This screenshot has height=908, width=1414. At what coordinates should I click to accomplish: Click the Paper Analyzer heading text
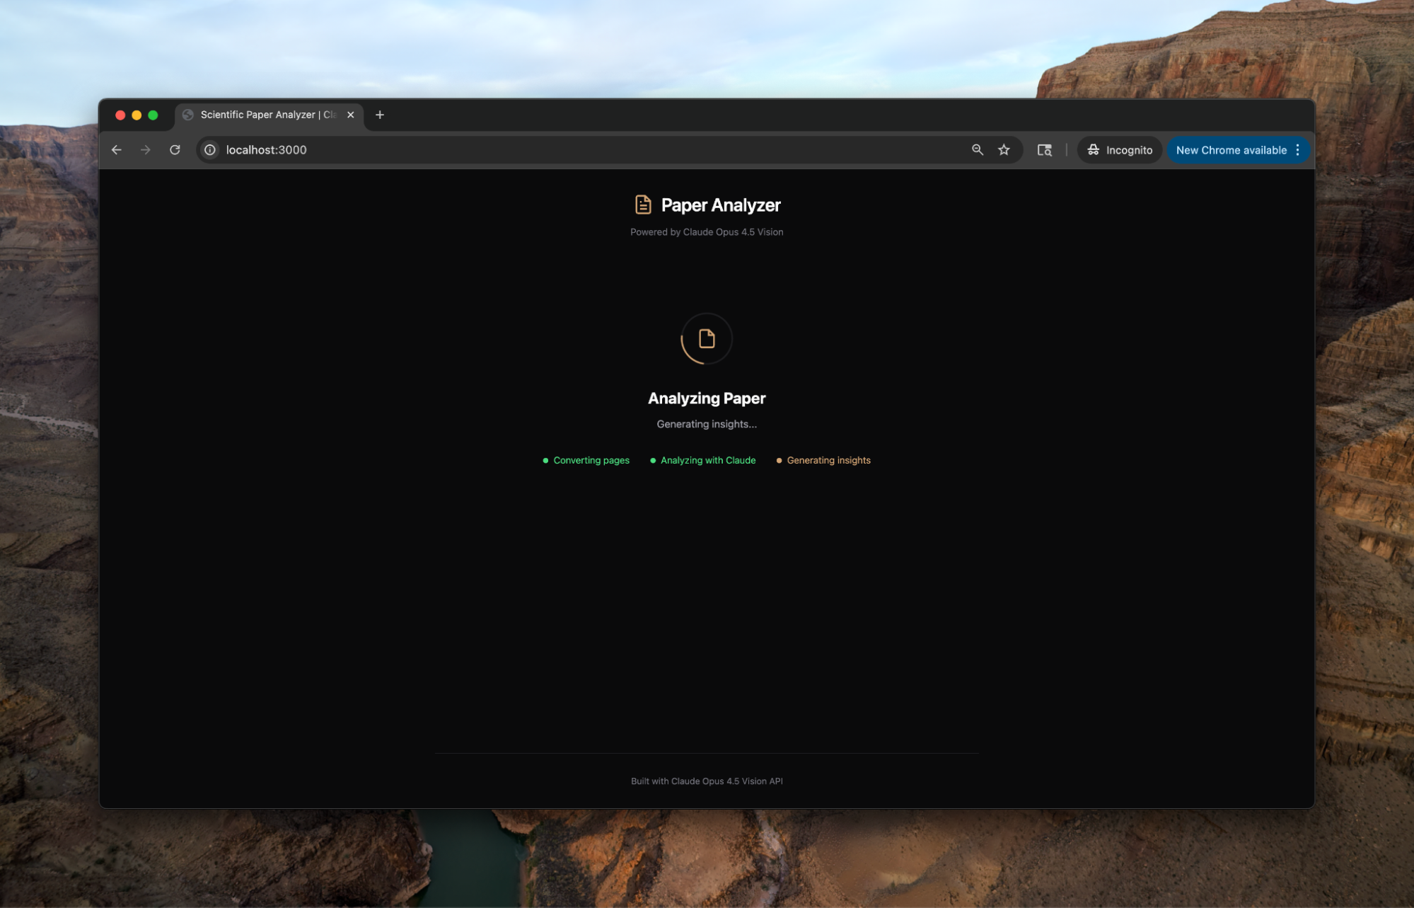pos(720,205)
